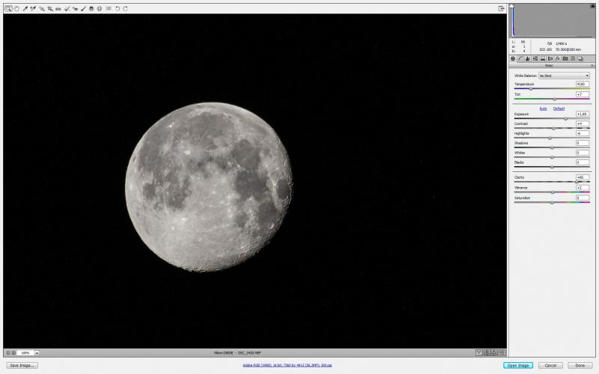This screenshot has width=599, height=374.
Task: Rotate image 90° clockwise
Action: click(x=125, y=8)
